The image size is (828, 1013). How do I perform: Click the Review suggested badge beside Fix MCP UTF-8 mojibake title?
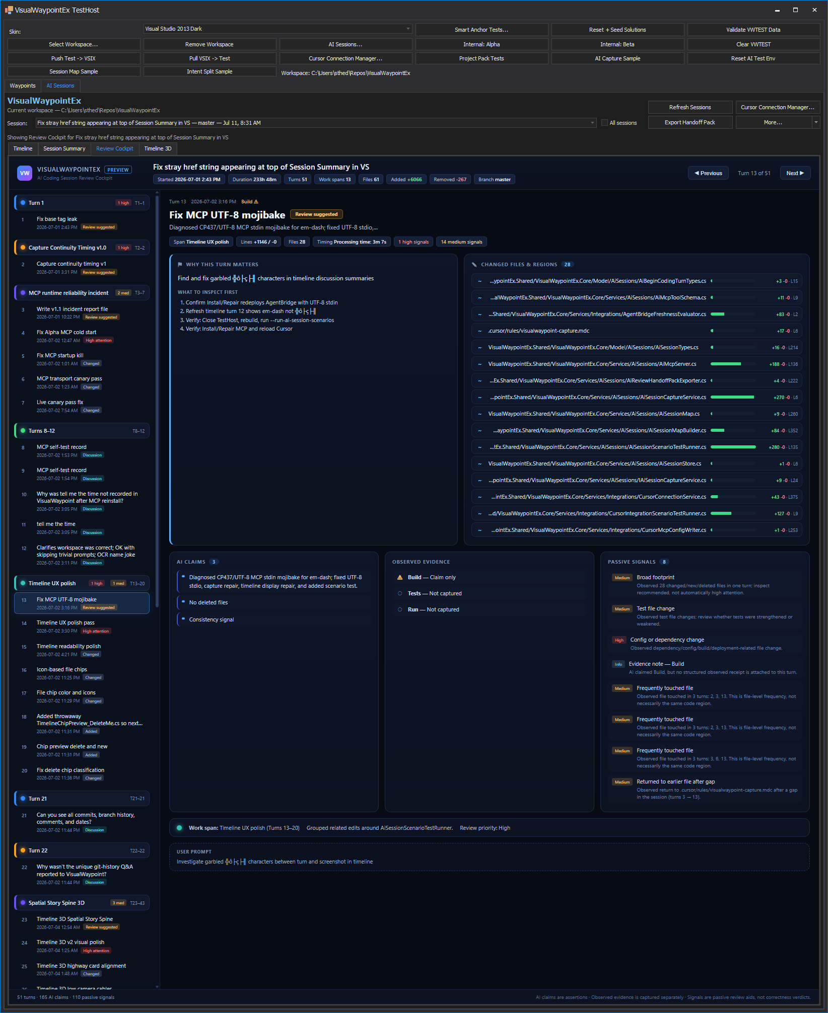pos(316,214)
